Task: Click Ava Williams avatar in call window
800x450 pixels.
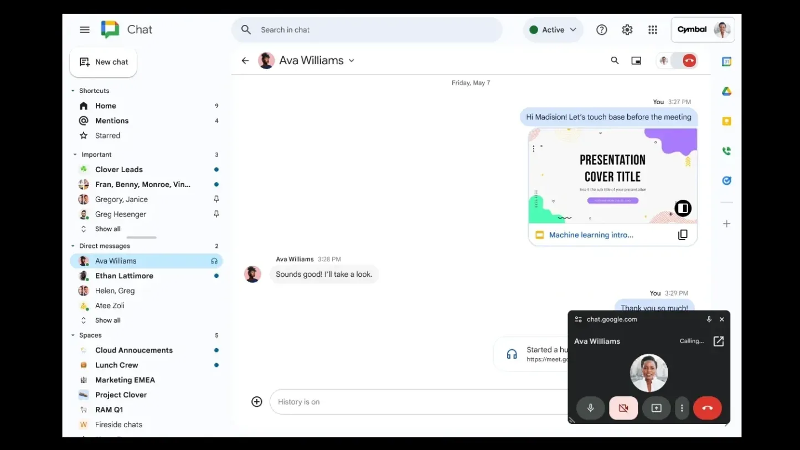Action: point(649,373)
